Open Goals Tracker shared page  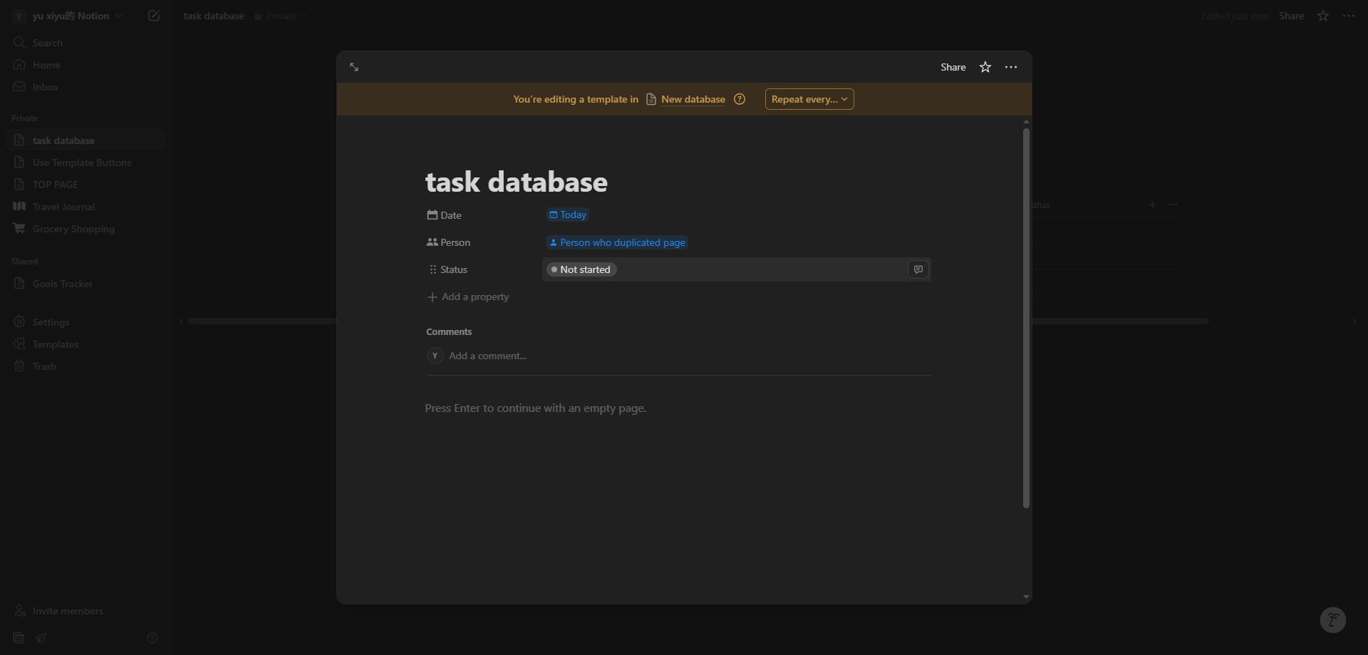[x=84, y=284]
